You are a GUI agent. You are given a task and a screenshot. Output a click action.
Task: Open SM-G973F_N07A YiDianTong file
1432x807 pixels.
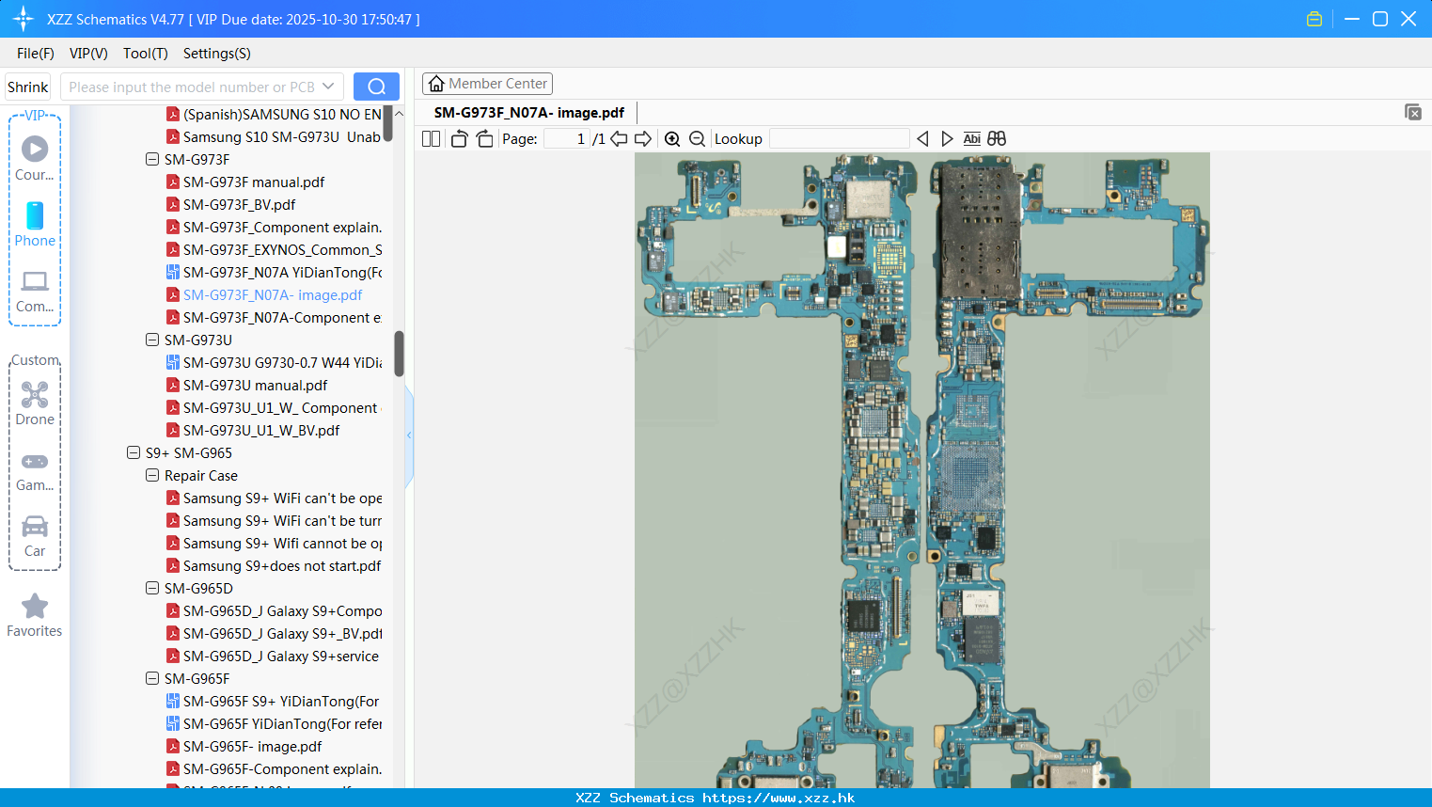pyautogui.click(x=282, y=272)
